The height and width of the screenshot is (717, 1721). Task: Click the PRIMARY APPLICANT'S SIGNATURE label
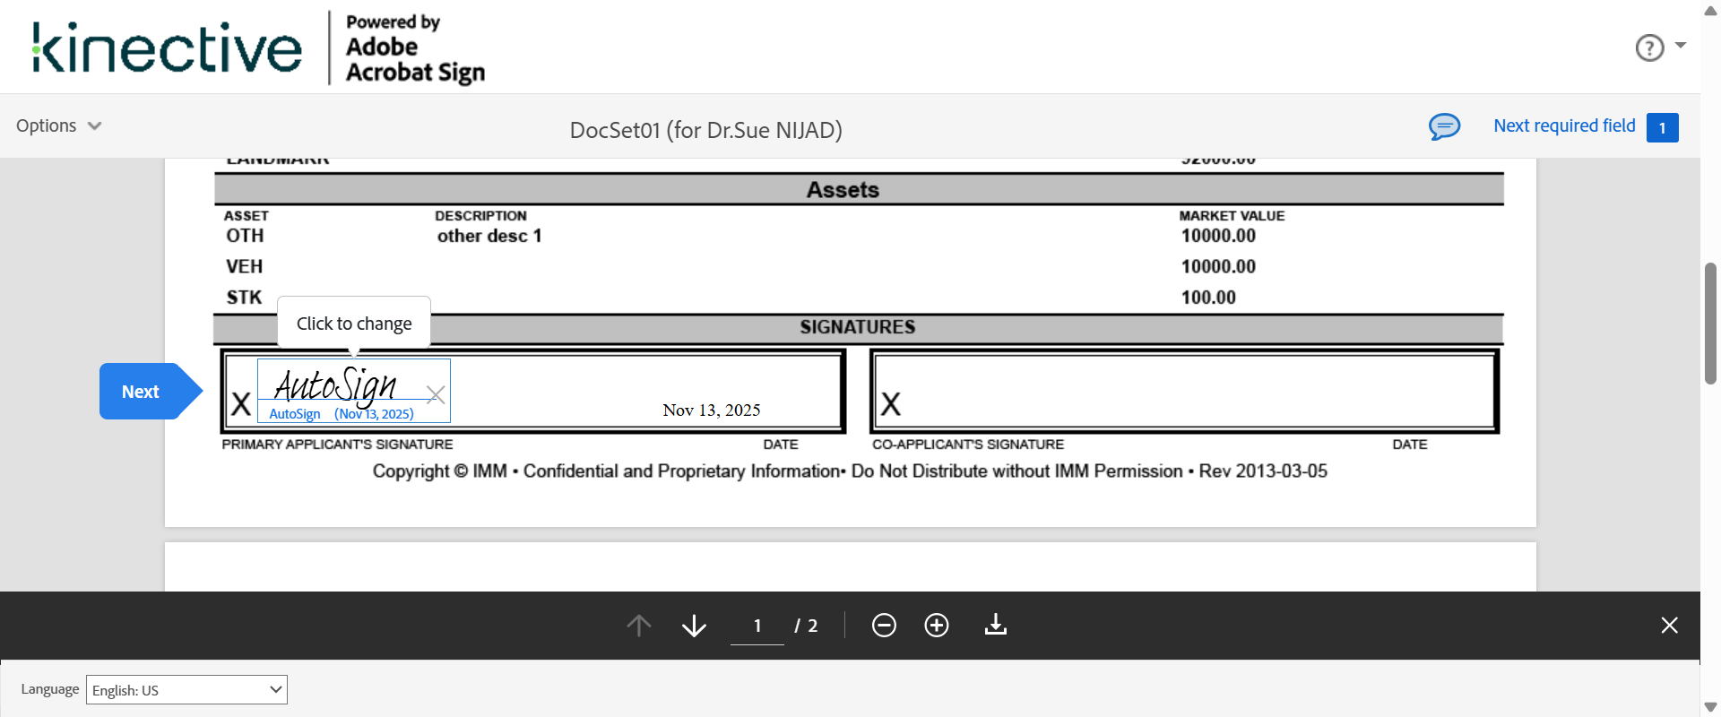pyautogui.click(x=337, y=445)
